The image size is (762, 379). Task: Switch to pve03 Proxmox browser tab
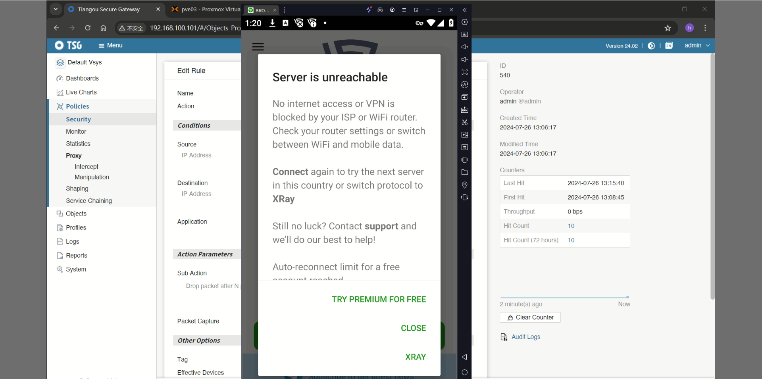[206, 9]
